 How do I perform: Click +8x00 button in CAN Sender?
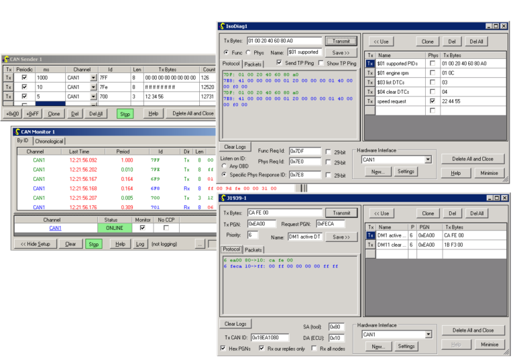pos(11,114)
